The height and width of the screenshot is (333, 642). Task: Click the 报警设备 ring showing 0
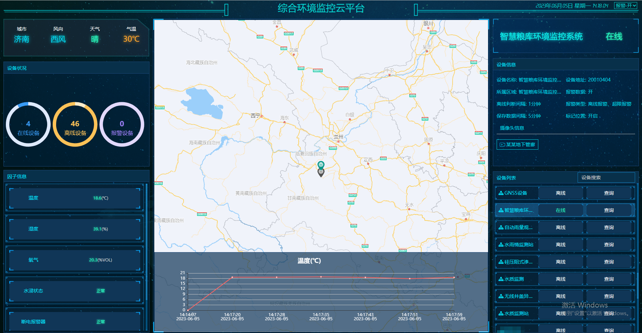coord(122,124)
